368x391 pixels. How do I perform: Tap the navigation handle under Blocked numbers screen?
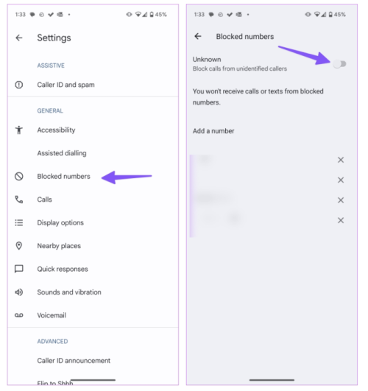click(x=272, y=380)
